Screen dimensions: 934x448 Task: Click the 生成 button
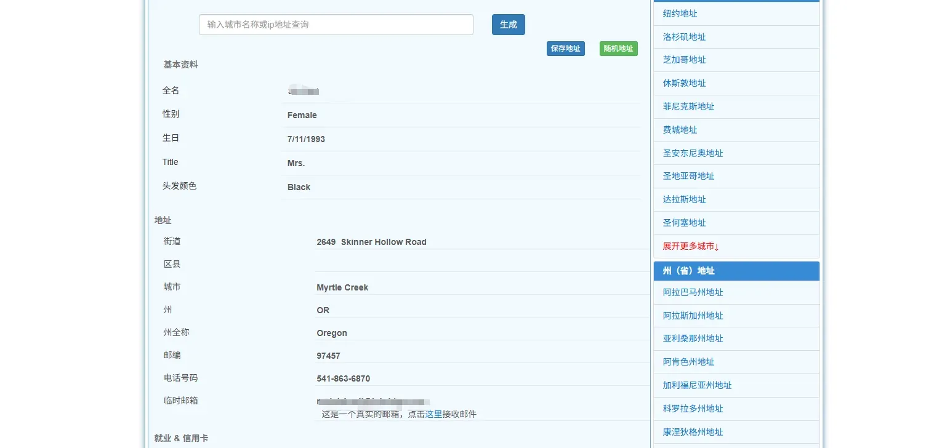coord(508,25)
